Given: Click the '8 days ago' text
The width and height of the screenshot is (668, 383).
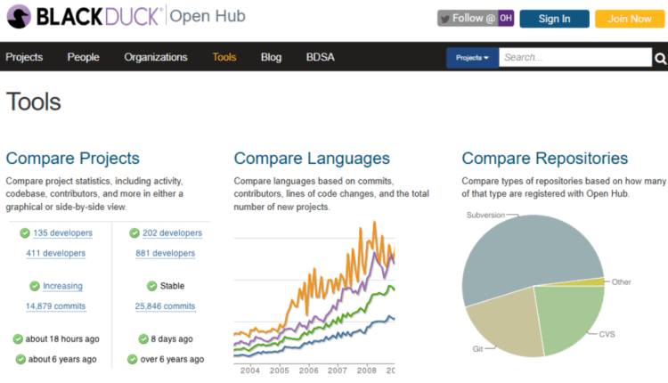Looking at the screenshot, I should pyautogui.click(x=172, y=339).
